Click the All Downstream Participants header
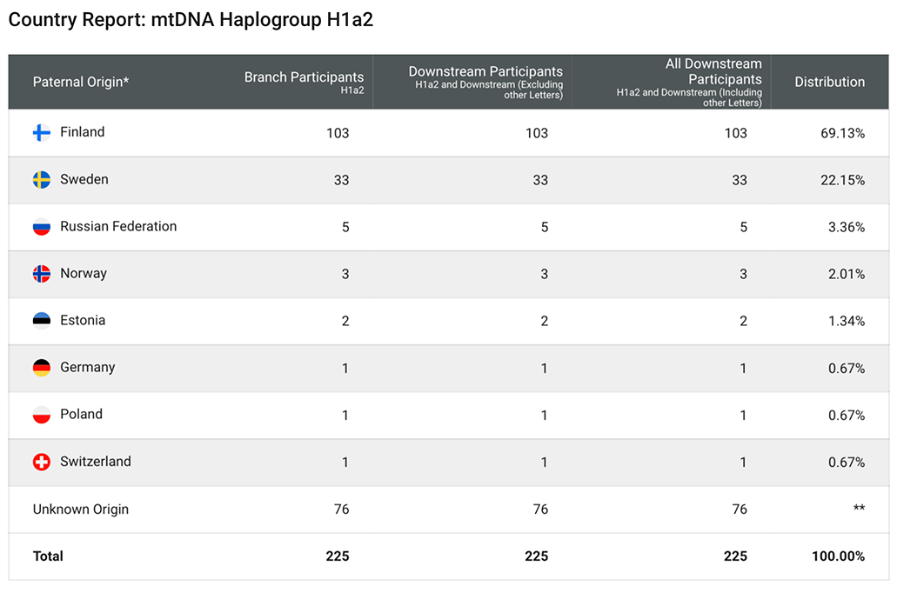The image size is (897, 593). [713, 71]
